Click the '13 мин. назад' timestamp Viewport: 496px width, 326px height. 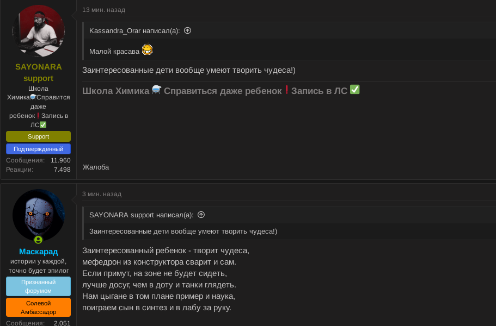pos(103,10)
